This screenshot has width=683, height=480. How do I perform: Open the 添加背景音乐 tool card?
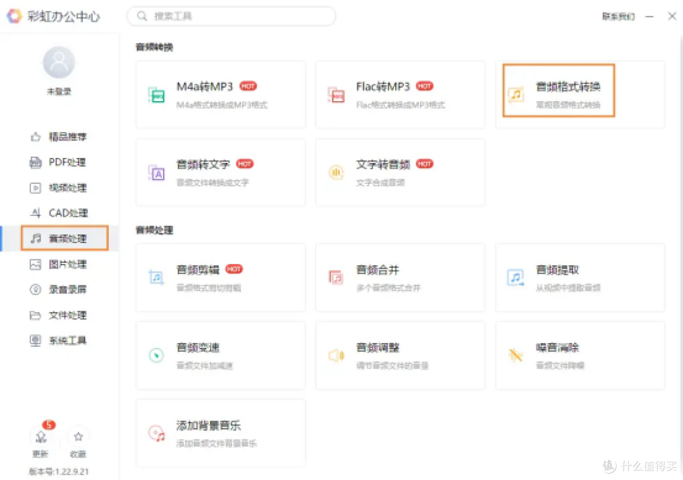[x=221, y=433]
